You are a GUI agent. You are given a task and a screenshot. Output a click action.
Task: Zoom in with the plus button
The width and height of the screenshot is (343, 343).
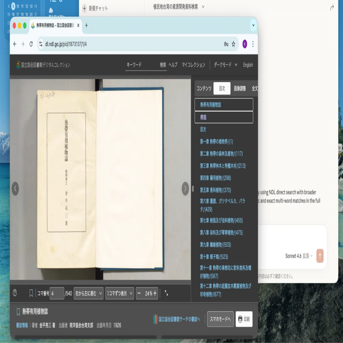click(x=155, y=293)
